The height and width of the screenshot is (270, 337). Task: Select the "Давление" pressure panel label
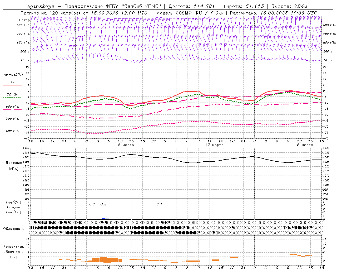point(14,163)
